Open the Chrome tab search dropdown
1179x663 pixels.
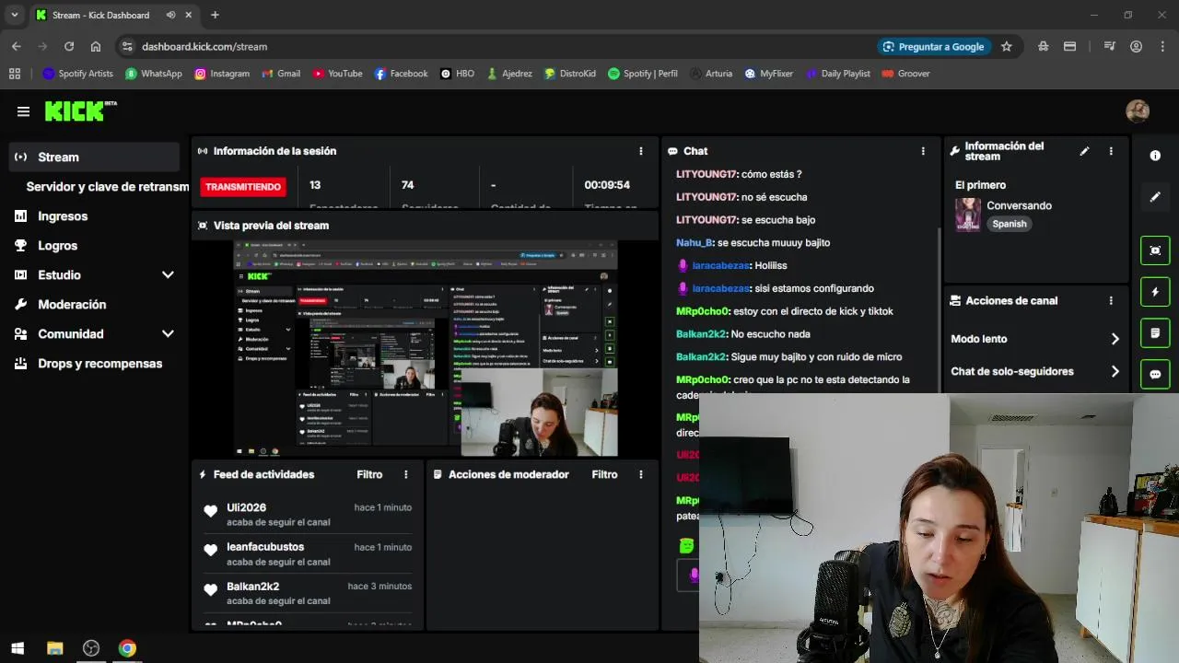coord(15,15)
